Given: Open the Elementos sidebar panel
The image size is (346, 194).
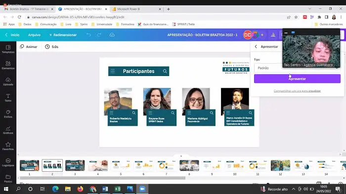Looking at the screenshot, I should 8,65.
